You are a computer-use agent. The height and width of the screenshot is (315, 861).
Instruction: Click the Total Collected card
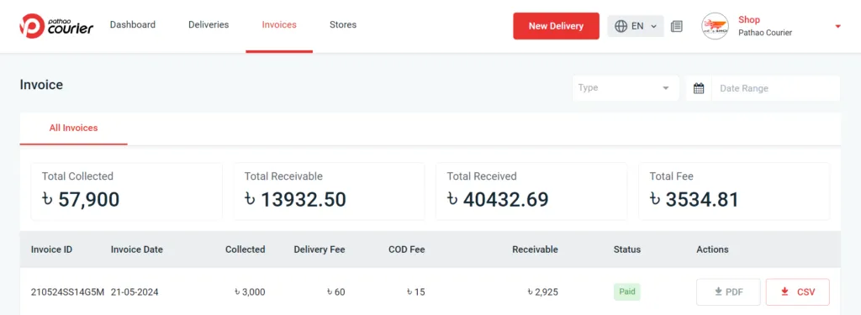(x=127, y=191)
